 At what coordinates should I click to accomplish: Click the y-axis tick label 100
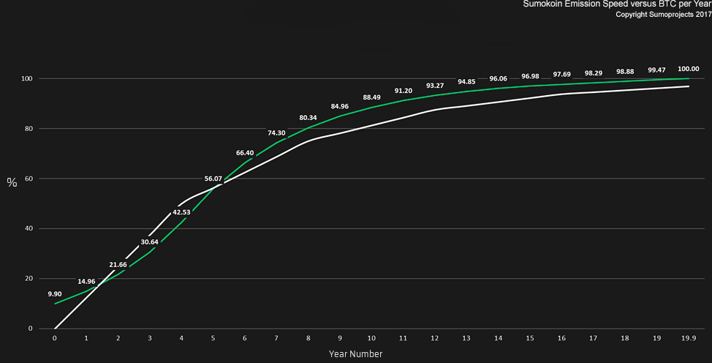(27, 79)
